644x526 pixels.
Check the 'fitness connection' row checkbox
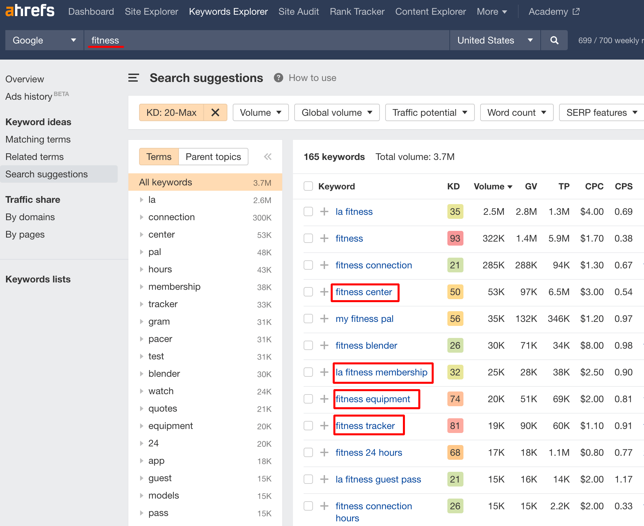pos(308,265)
